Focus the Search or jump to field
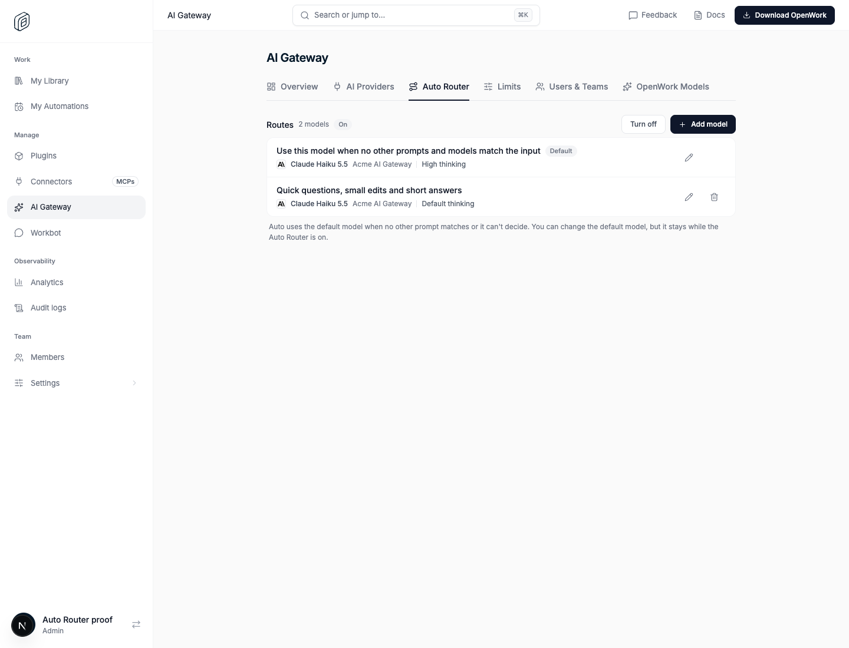 click(x=416, y=15)
